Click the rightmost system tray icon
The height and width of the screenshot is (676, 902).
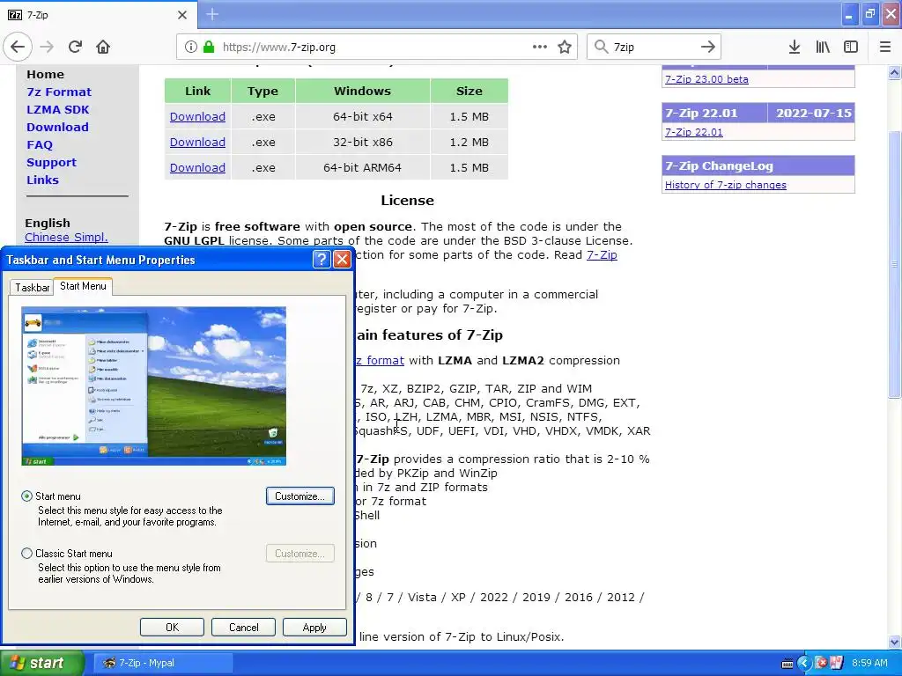(836, 663)
